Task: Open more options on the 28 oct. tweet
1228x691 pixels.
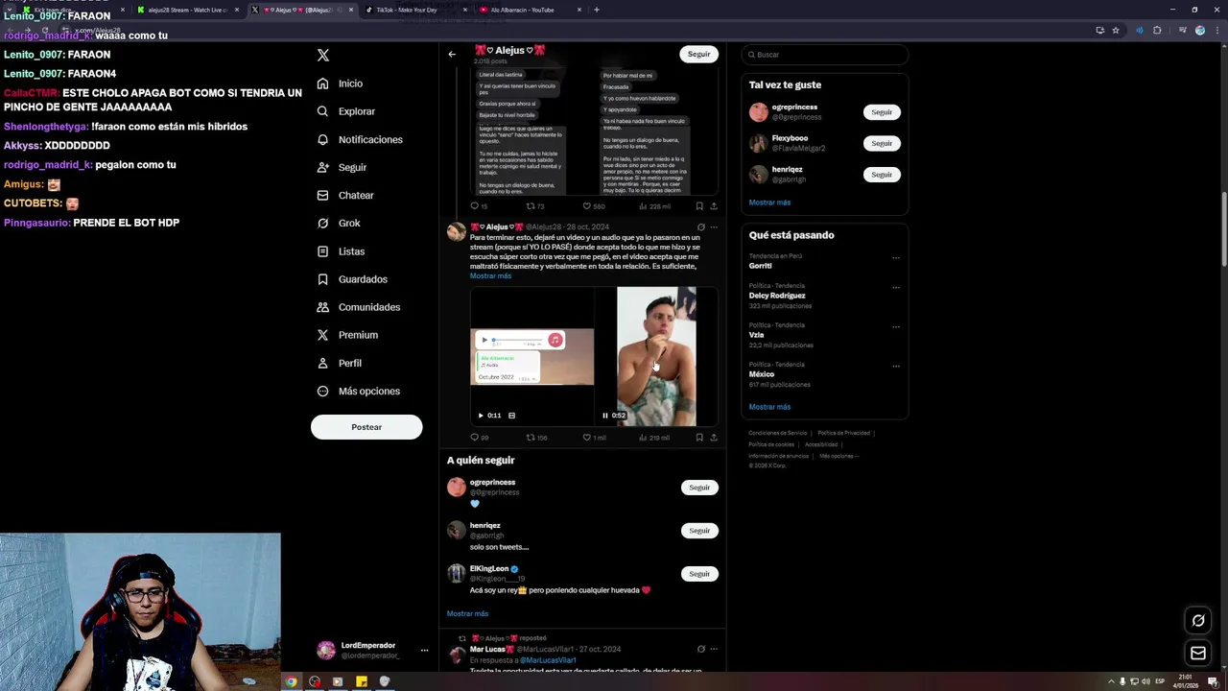Action: click(x=714, y=227)
